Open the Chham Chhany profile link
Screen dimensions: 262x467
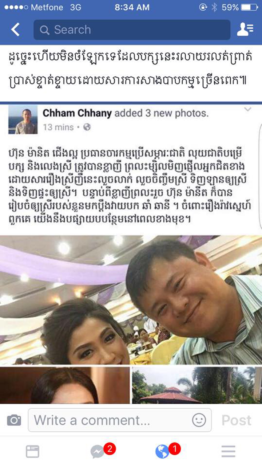coord(77,113)
